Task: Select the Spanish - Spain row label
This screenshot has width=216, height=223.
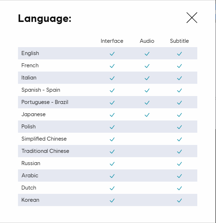Action: [x=41, y=90]
